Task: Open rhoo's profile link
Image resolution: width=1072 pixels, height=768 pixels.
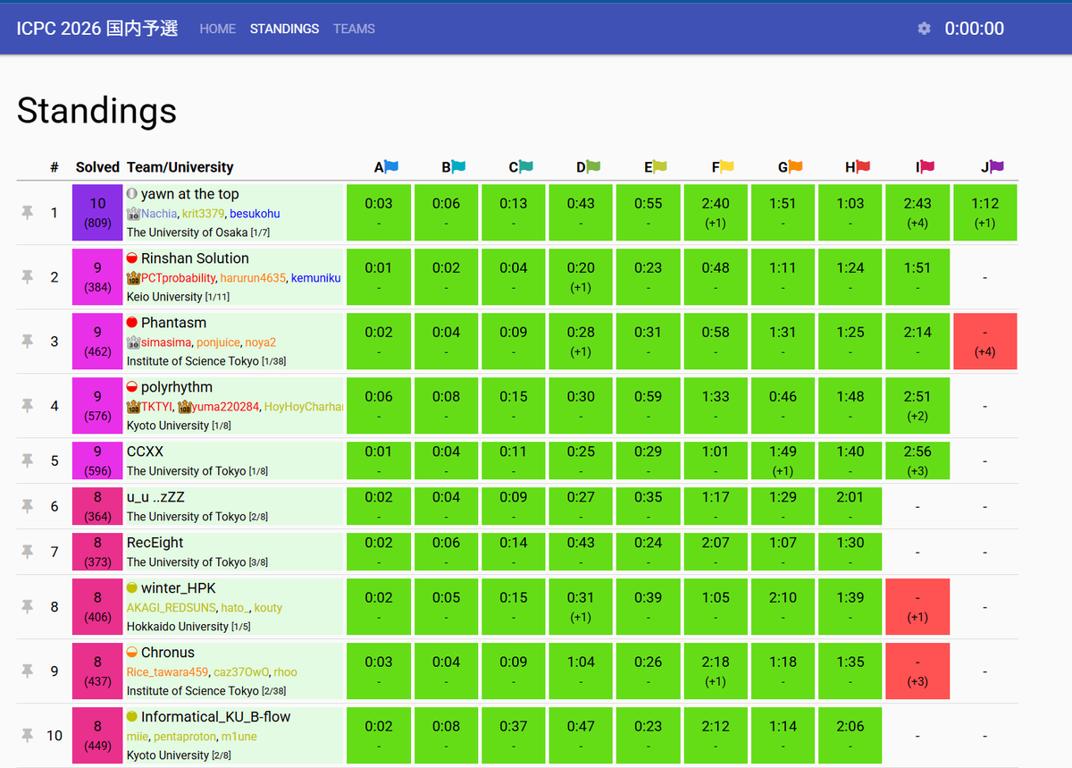Action: pos(286,672)
